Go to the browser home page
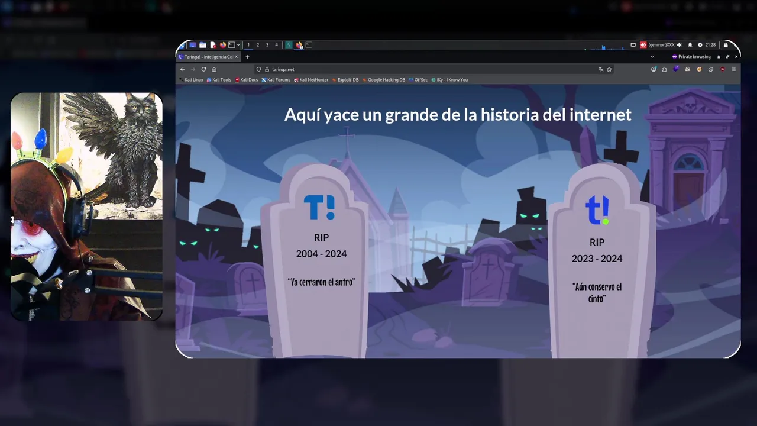Viewport: 757px width, 426px height. click(x=214, y=69)
